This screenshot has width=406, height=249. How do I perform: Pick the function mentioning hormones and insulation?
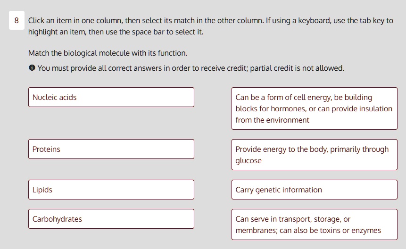pyautogui.click(x=314, y=108)
